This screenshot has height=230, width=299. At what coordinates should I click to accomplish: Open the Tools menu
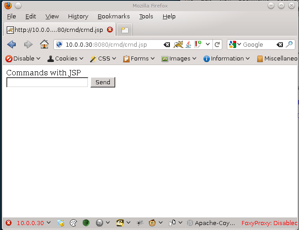click(x=146, y=17)
